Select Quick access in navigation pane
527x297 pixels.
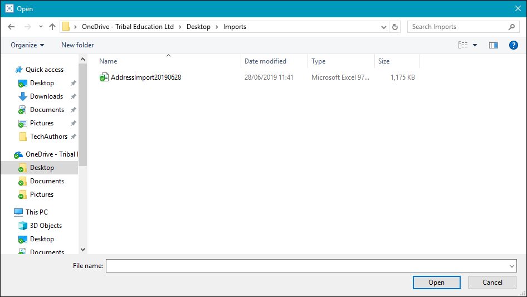45,70
